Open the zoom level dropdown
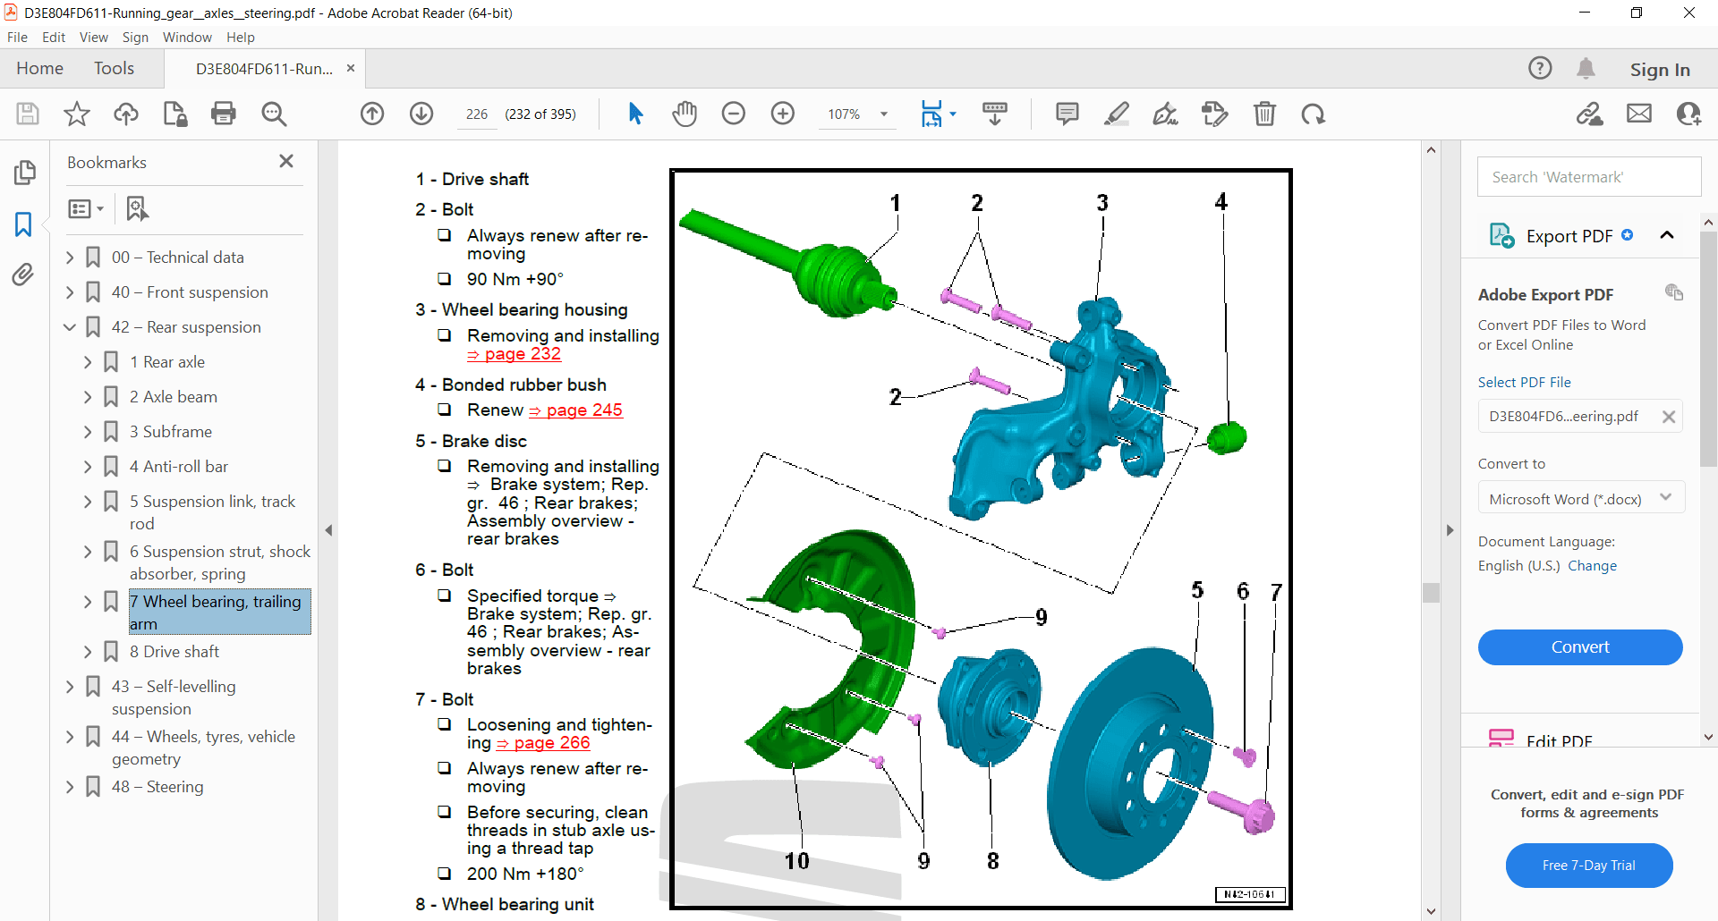Screen dimensions: 1718x921 pos(883,114)
